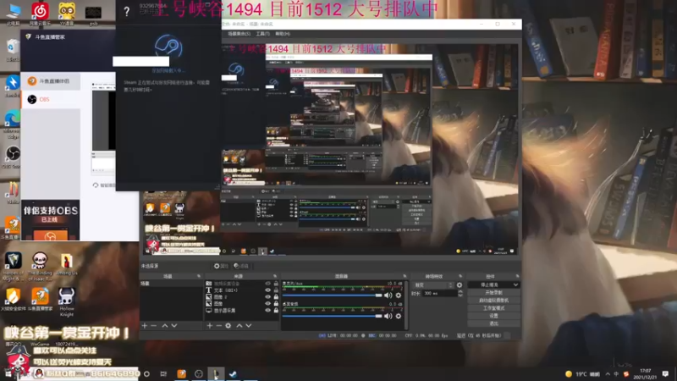Open 设置 button in OBS controls
Screen dimensions: 677x381
point(493,316)
